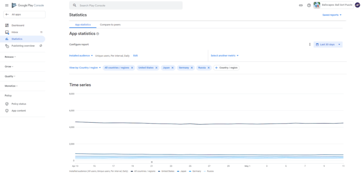This screenshot has width=361, height=173.
Task: Open the Last 30 days date dropdown
Action: pyautogui.click(x=328, y=45)
